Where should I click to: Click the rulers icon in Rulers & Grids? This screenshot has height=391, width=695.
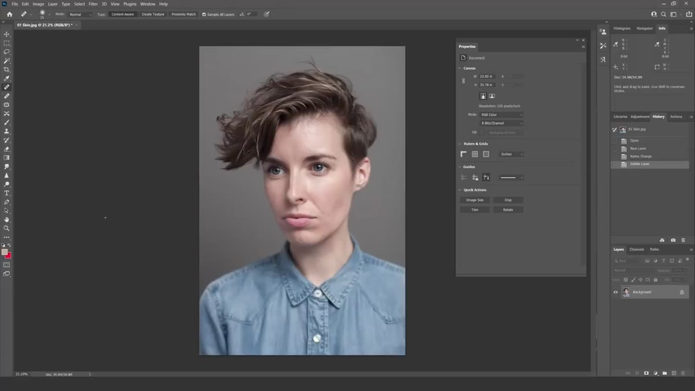(x=463, y=154)
